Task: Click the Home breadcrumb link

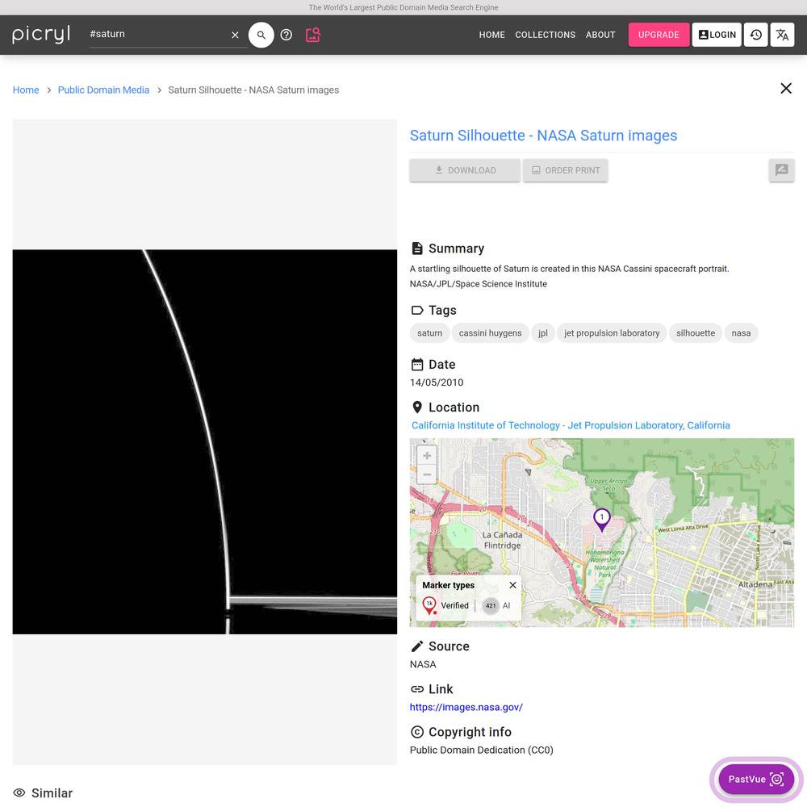Action: 26,90
